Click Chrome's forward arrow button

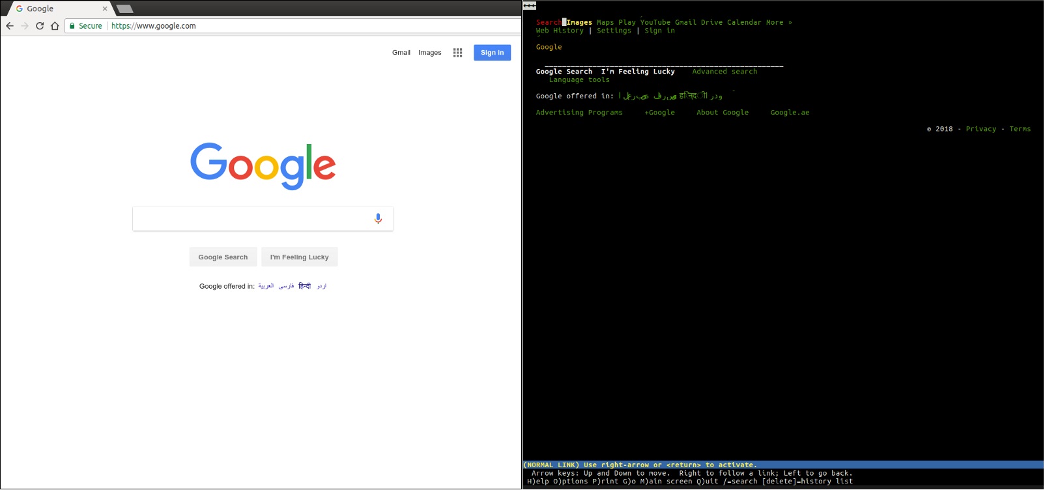(x=25, y=26)
